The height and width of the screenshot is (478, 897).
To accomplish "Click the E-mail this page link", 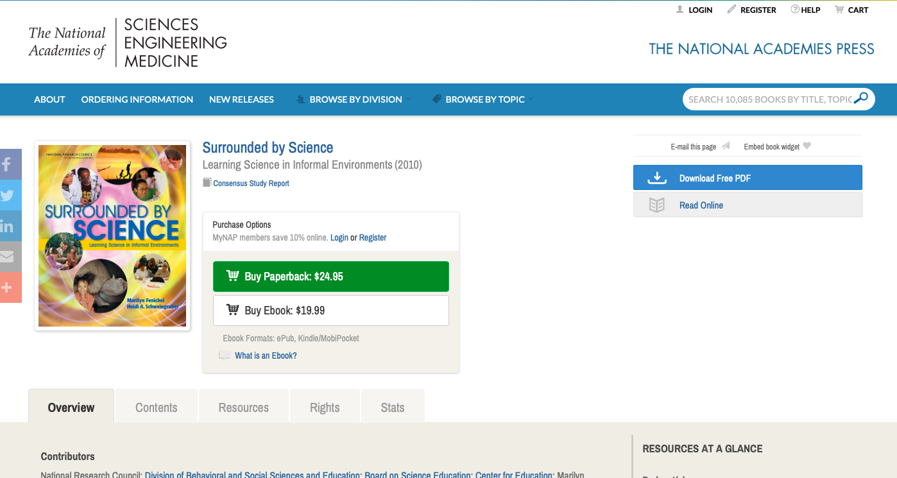I will pos(694,147).
